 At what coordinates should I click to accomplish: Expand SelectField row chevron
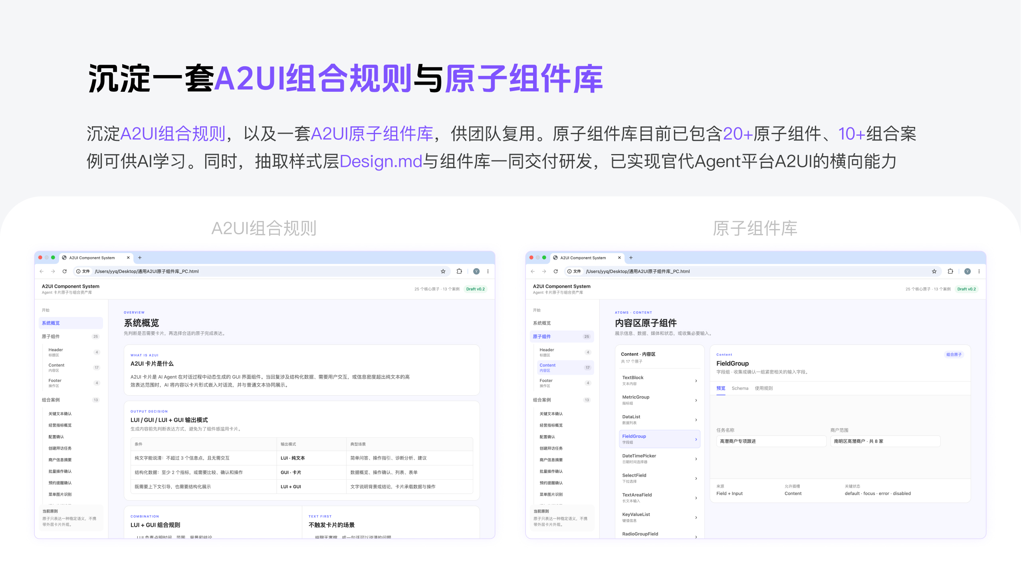[696, 479]
